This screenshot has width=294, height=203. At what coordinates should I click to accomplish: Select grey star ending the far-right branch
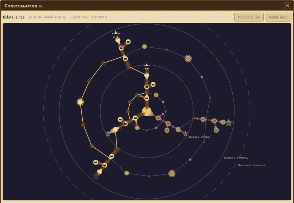pos(229,123)
